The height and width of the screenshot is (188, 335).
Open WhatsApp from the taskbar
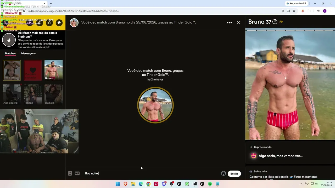click(x=187, y=184)
